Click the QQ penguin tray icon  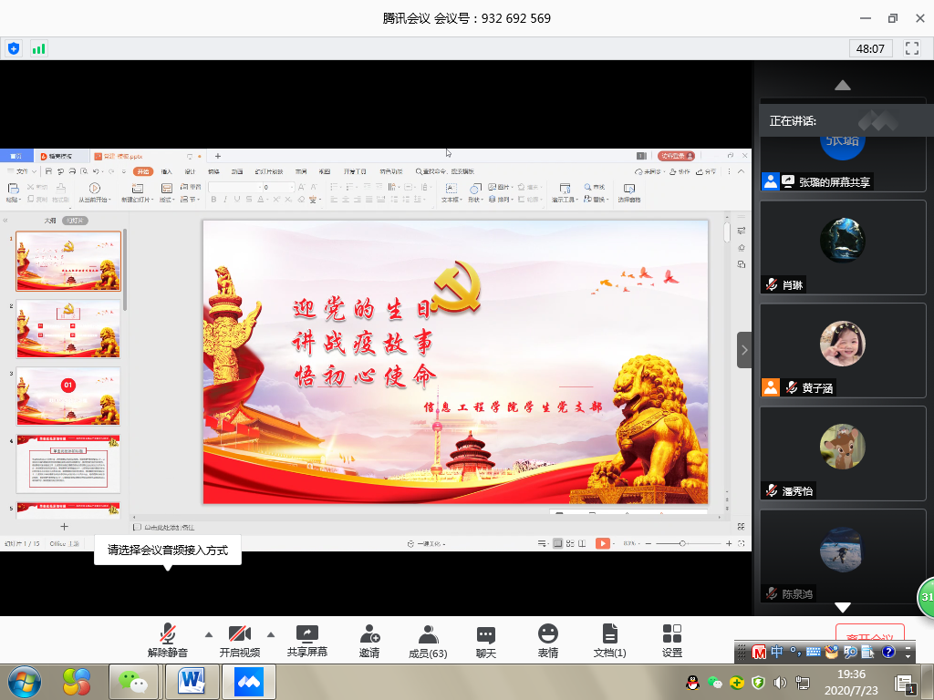(692, 683)
